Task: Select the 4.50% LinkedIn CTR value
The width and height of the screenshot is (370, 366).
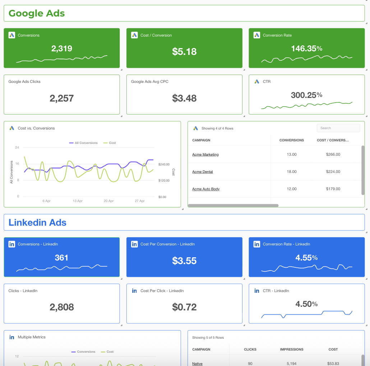Action: [306, 304]
